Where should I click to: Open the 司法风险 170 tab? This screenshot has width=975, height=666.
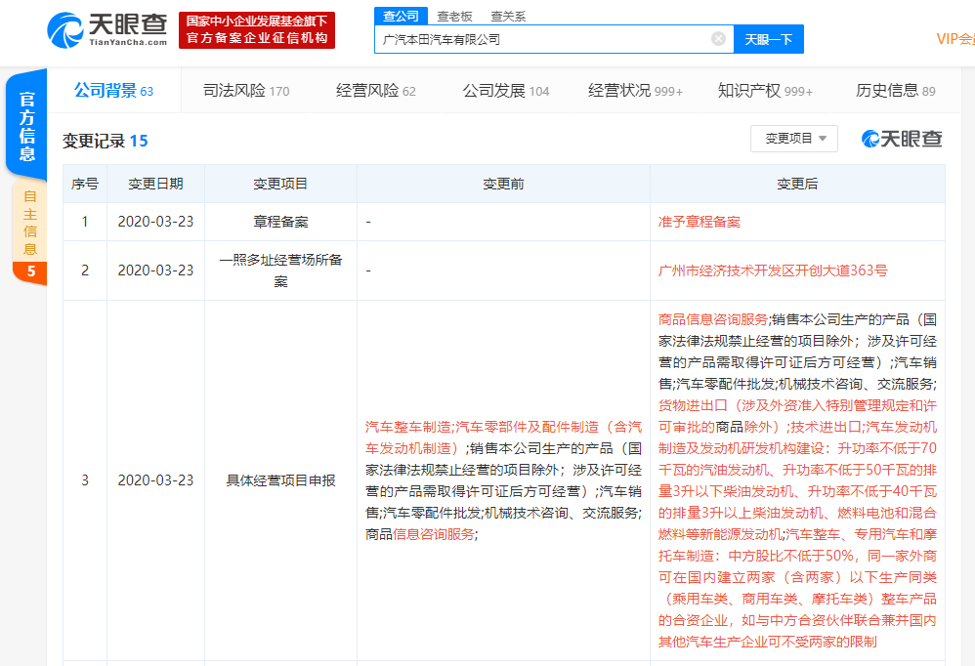click(246, 91)
